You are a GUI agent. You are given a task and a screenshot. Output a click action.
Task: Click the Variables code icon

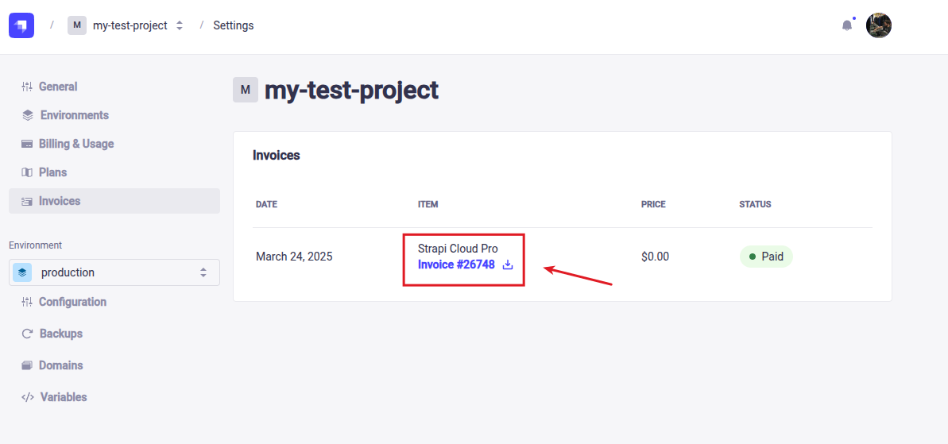[x=28, y=397]
